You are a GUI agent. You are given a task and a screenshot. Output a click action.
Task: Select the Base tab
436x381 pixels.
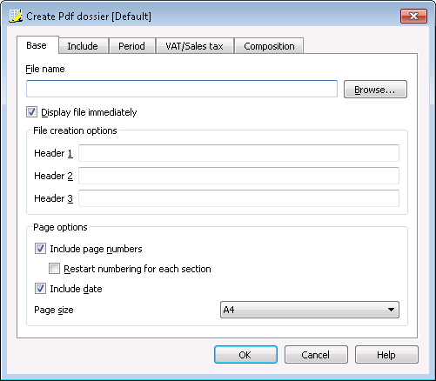pos(37,45)
